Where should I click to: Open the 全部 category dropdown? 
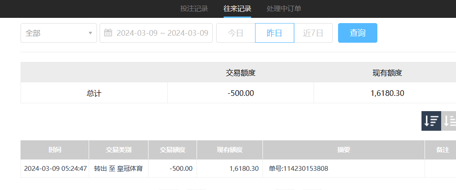coord(59,33)
